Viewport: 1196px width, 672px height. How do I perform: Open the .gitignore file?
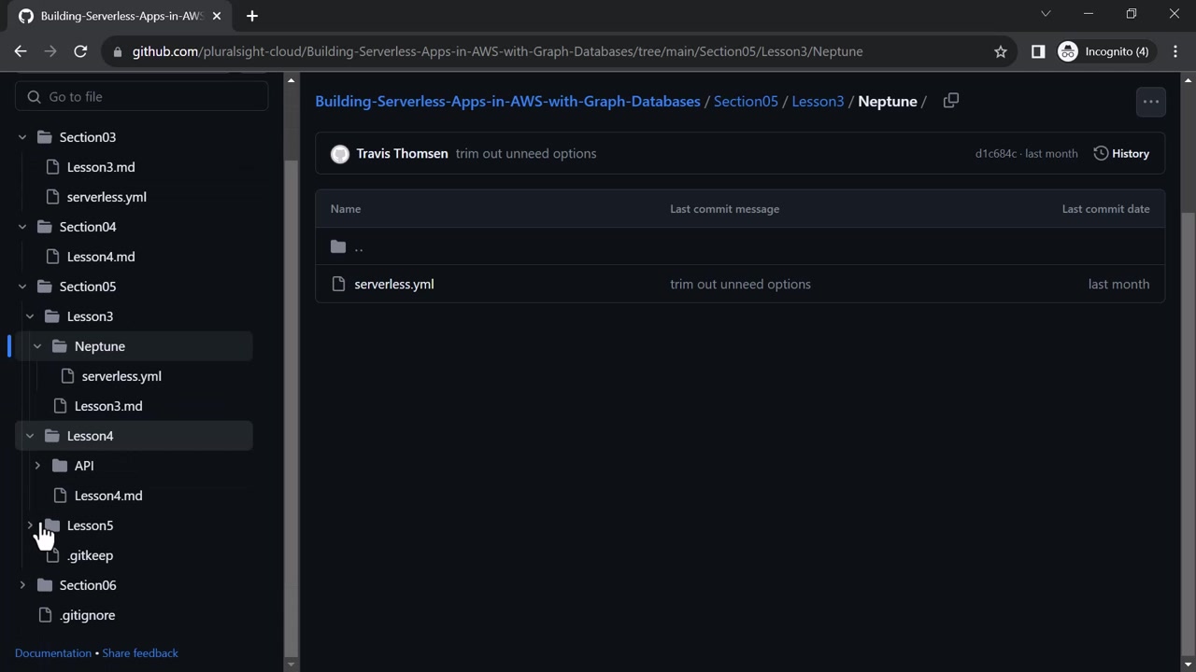pos(88,615)
